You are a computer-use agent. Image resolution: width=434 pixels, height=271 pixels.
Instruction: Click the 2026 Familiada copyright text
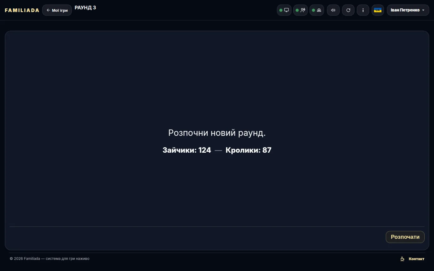50,259
